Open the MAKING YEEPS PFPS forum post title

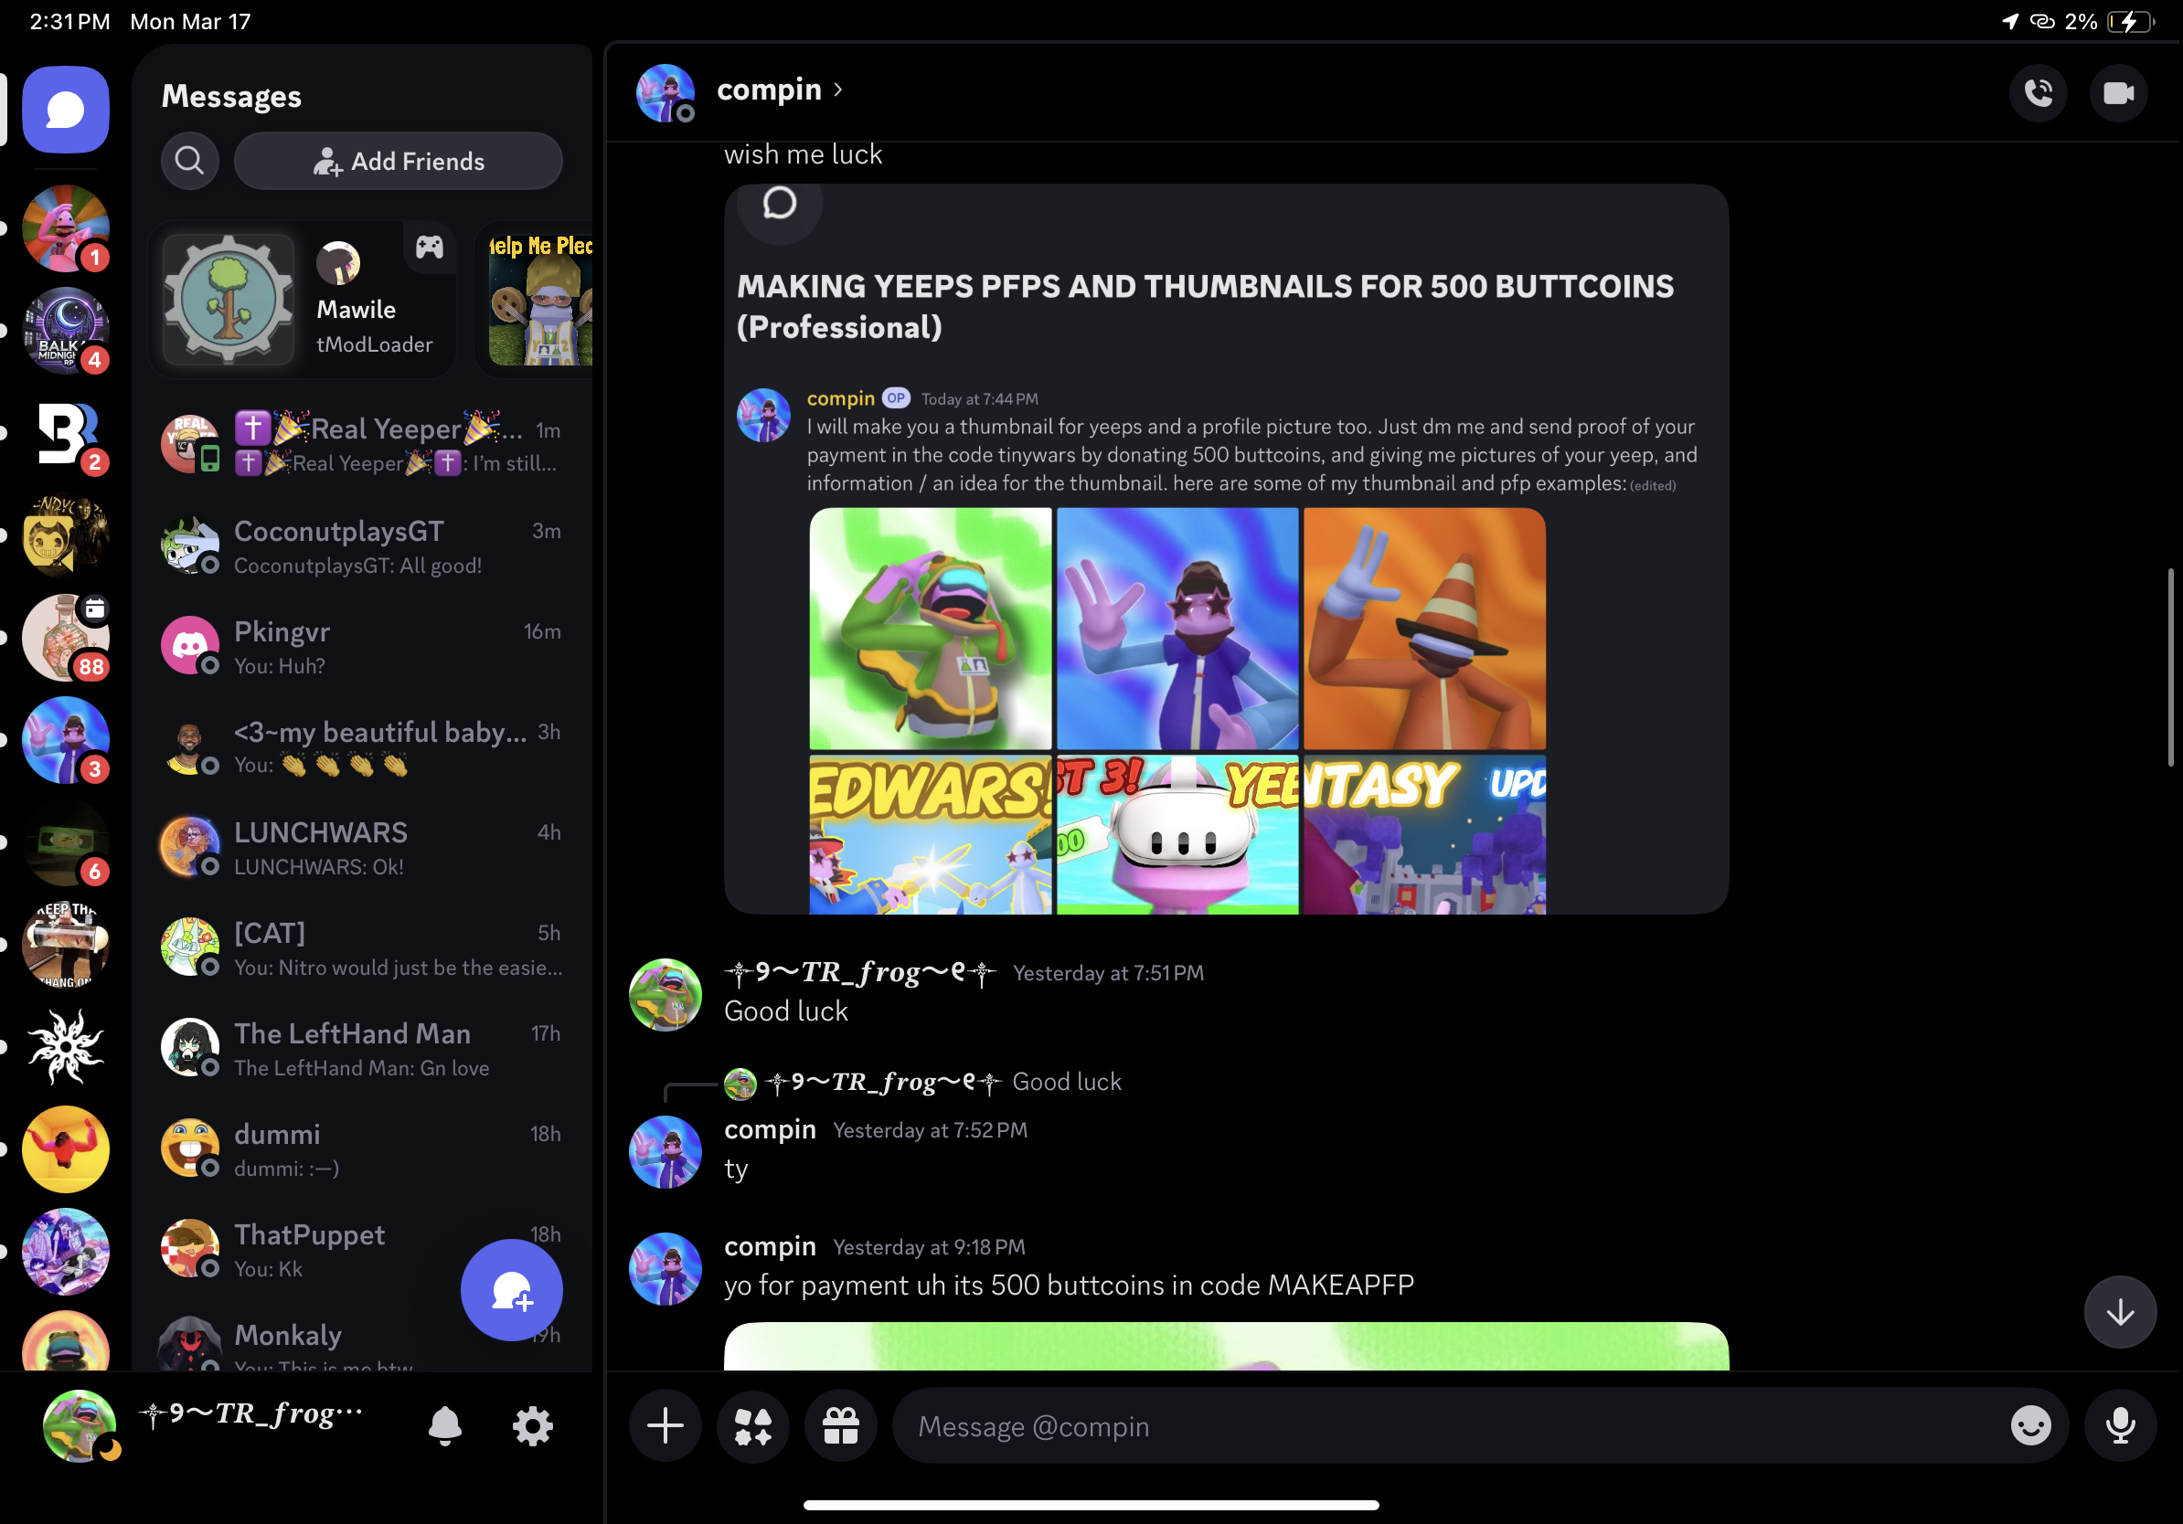tap(1205, 306)
